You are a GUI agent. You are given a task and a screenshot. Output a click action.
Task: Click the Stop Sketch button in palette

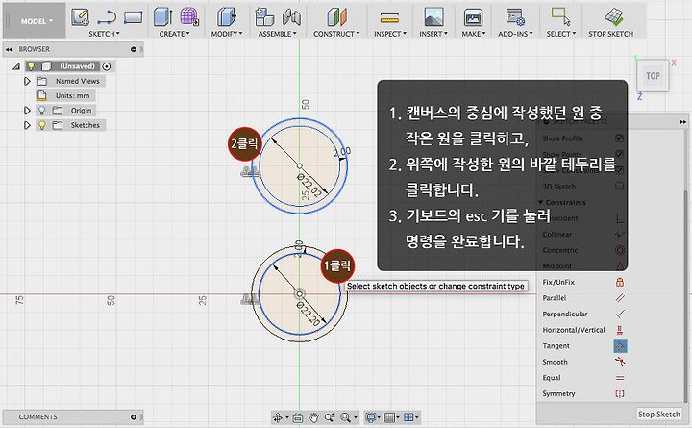[658, 414]
